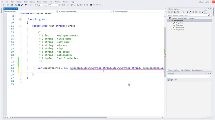Image resolution: width=215 pixels, height=120 pixels.
Task: Open Solution Explorer window position menu arrow
Action: 206,9
